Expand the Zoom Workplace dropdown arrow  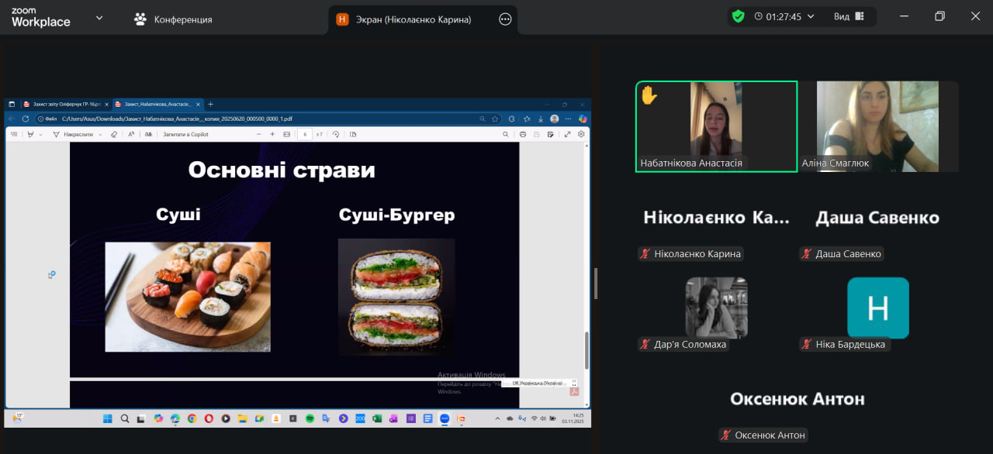pyautogui.click(x=99, y=17)
